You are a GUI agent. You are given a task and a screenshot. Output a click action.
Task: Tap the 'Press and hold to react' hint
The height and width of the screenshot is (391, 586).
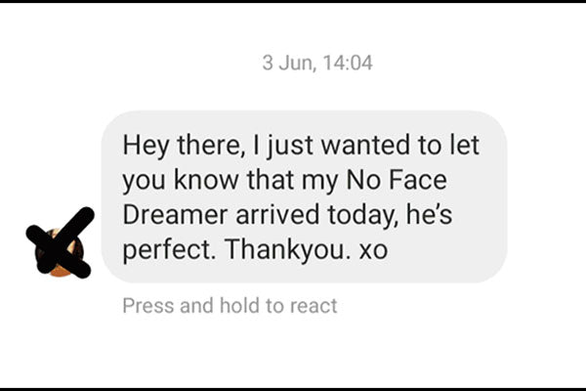click(x=230, y=305)
